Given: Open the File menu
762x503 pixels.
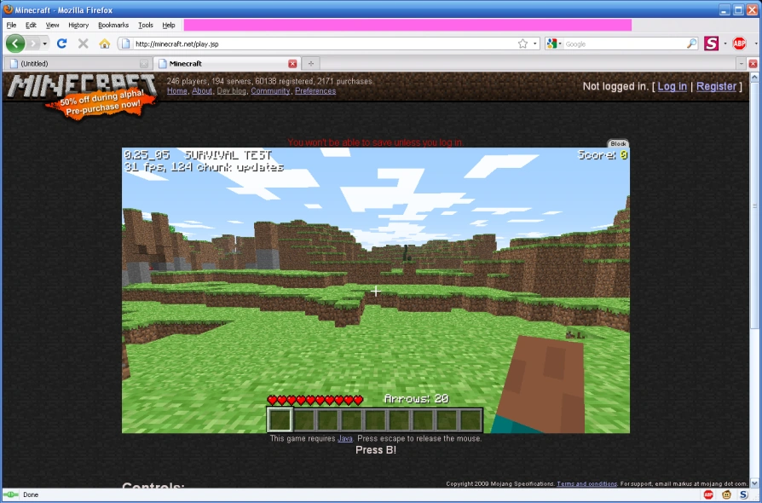Looking at the screenshot, I should click(11, 26).
